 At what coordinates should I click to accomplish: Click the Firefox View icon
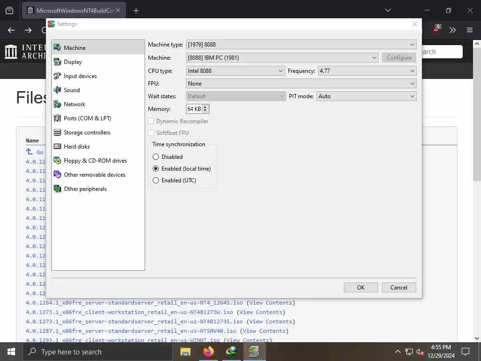(9, 10)
